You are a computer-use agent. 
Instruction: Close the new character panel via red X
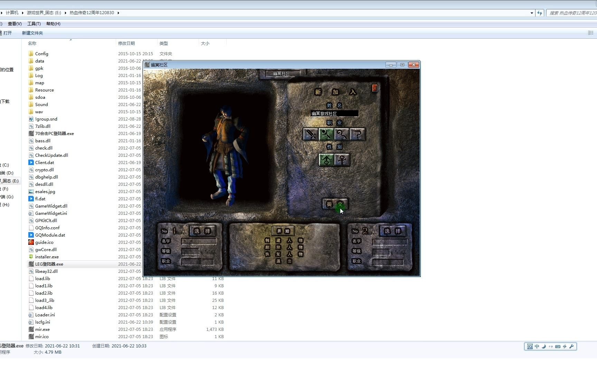(x=375, y=88)
